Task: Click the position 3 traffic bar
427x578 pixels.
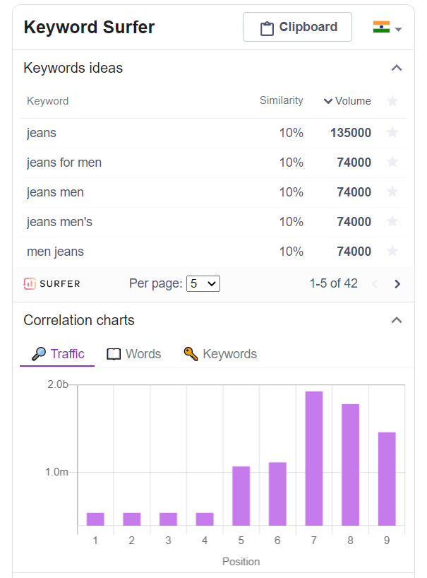Action: pos(168,519)
